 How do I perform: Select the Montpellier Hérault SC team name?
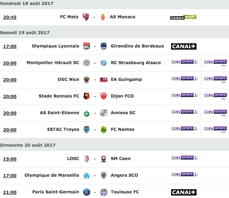53,63
